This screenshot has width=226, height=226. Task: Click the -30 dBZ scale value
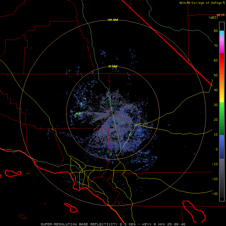coord(215,194)
